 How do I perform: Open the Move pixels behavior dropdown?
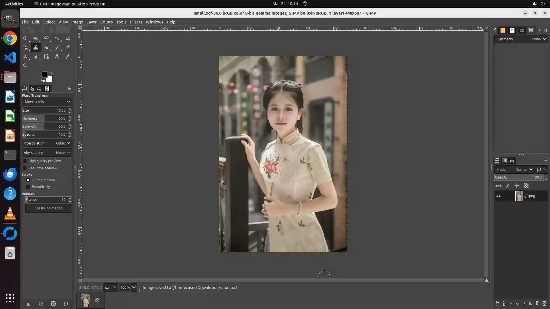click(x=47, y=102)
